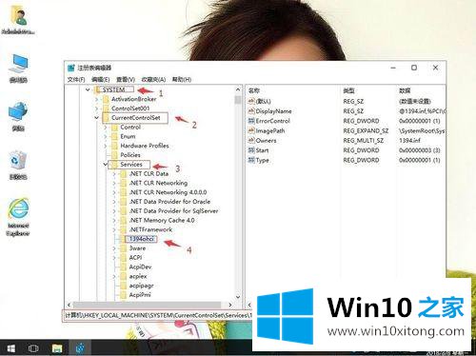Select the ACPI key
Viewport: 476px width, 356px height.
click(x=135, y=257)
